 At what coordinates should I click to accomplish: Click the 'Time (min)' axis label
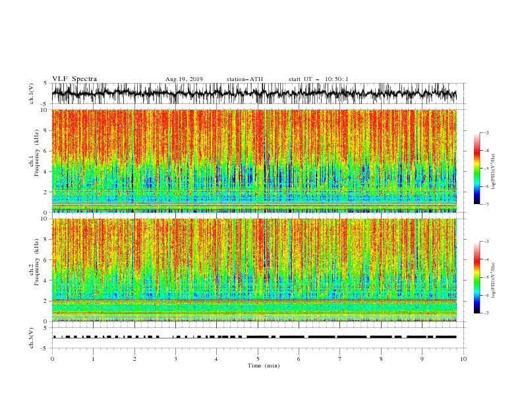(x=264, y=365)
